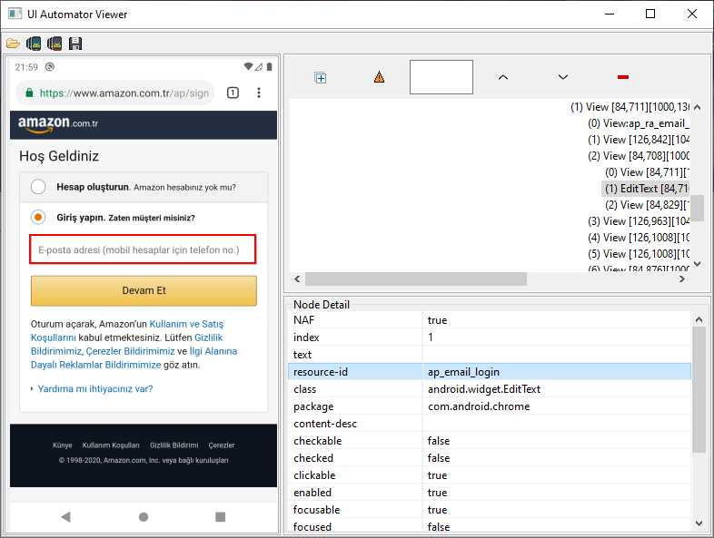Select tree node (1) EditText [84,71
The height and width of the screenshot is (538, 714).
[x=646, y=189]
